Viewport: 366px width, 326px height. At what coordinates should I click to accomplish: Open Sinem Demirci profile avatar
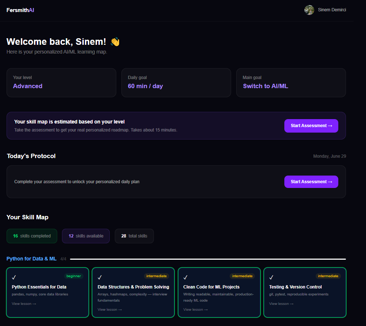point(309,10)
